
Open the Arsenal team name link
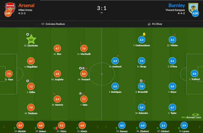tap(26, 5)
